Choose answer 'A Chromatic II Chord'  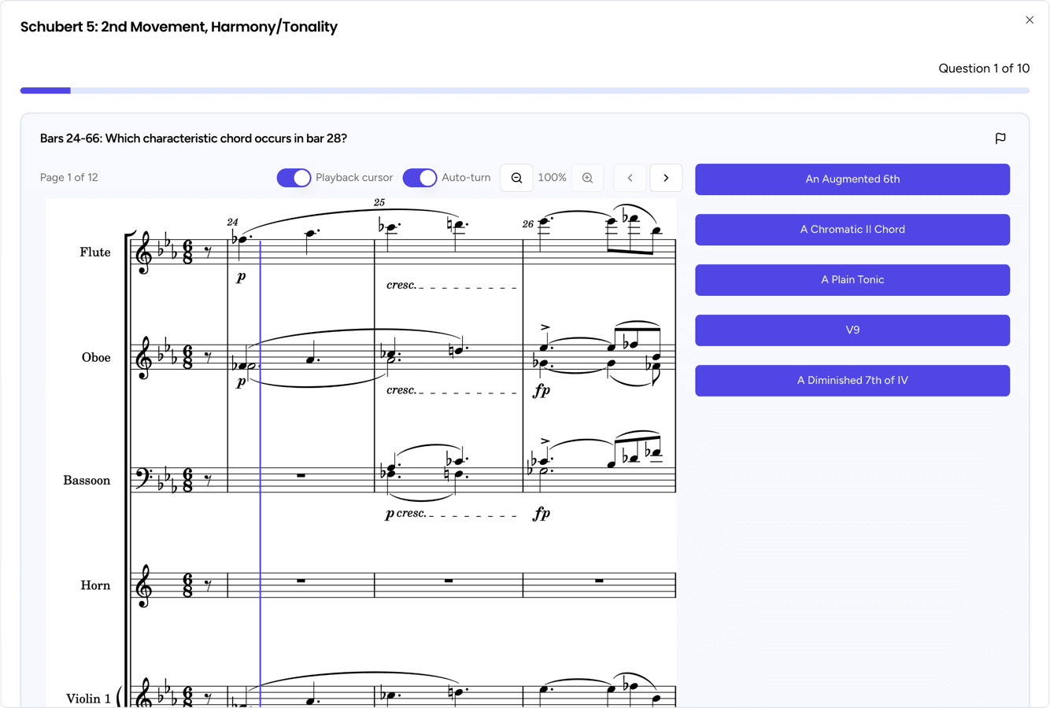[x=852, y=230]
